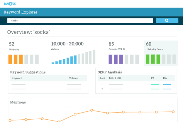Select the SERP row ranked 1
The width and height of the screenshot is (183, 122).
tap(136, 84)
